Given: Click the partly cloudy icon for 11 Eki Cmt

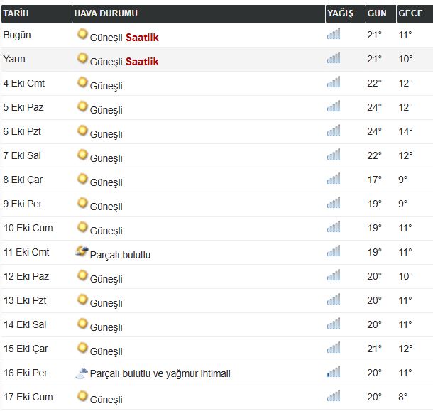Looking at the screenshot, I should 82,252.
